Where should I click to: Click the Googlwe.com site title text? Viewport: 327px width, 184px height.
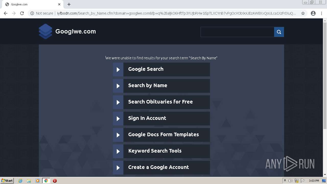point(76,31)
